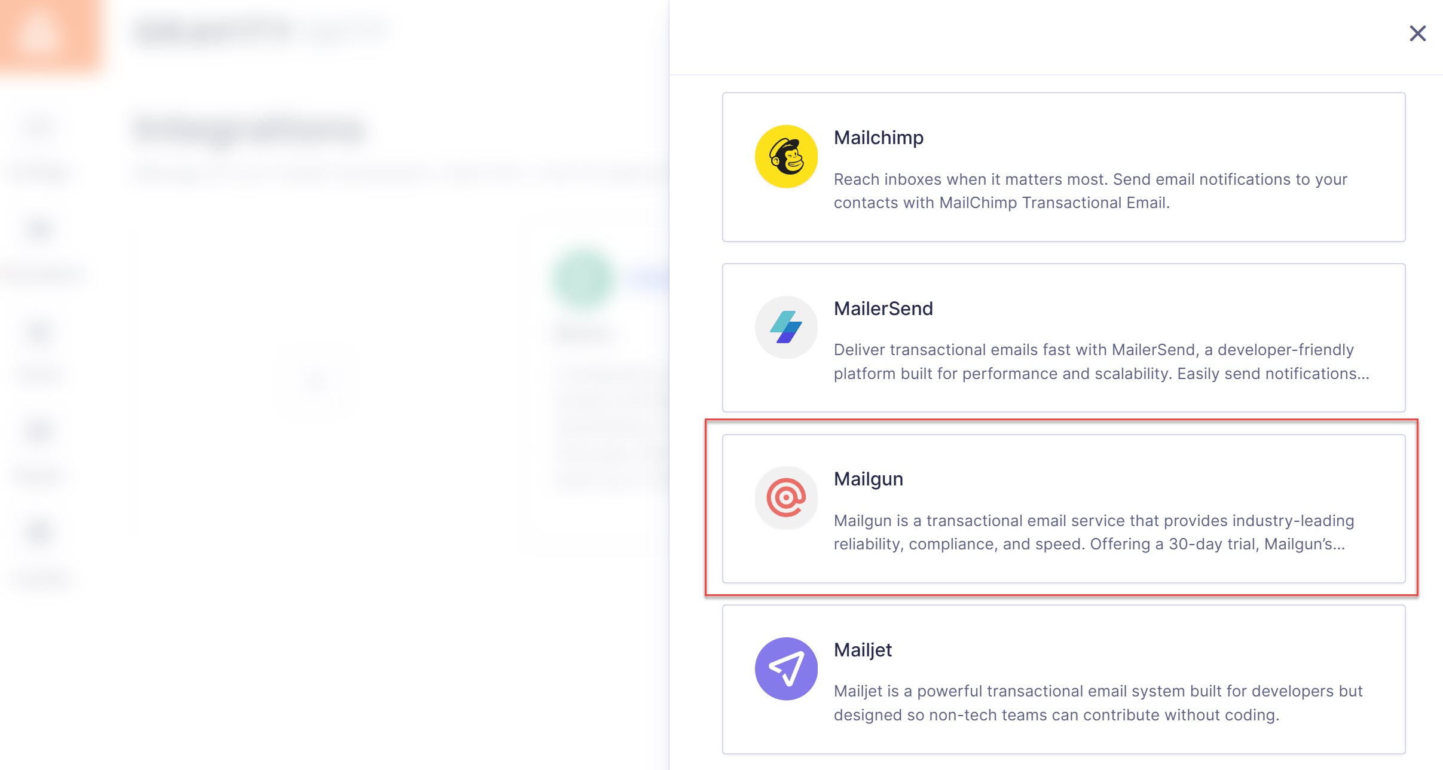Choose the MailerSend integration title
Image resolution: width=1443 pixels, height=770 pixels.
pyautogui.click(x=883, y=308)
